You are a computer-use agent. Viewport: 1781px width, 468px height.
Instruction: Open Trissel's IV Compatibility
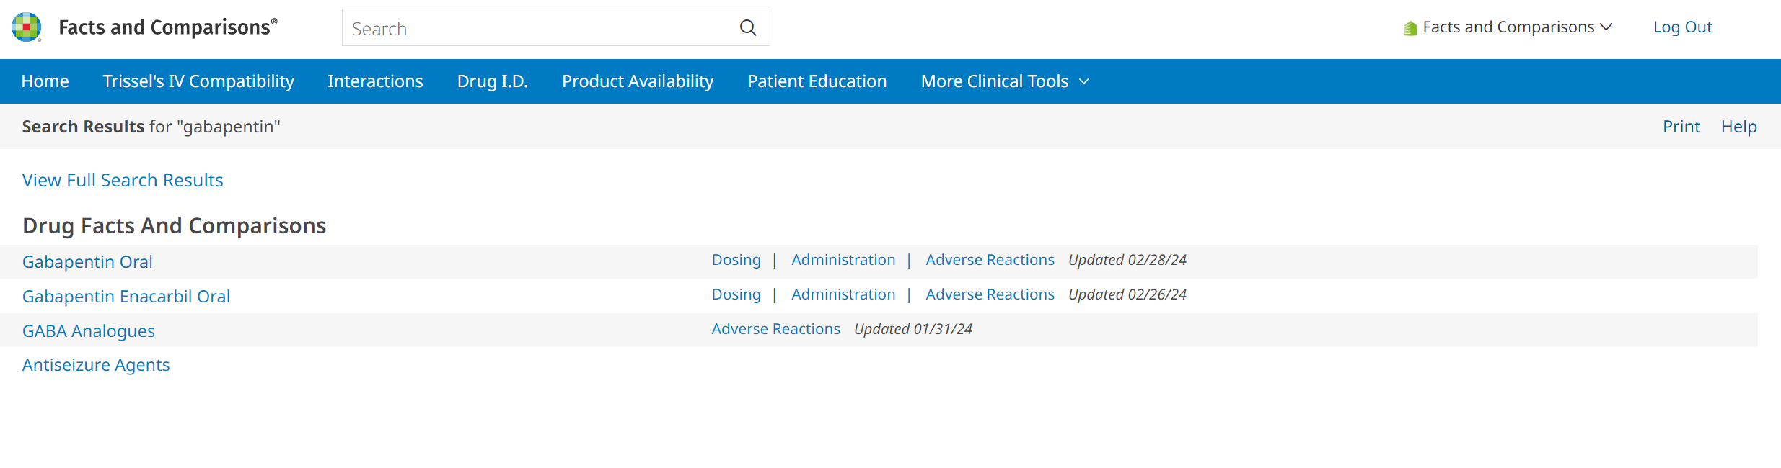[x=198, y=81]
